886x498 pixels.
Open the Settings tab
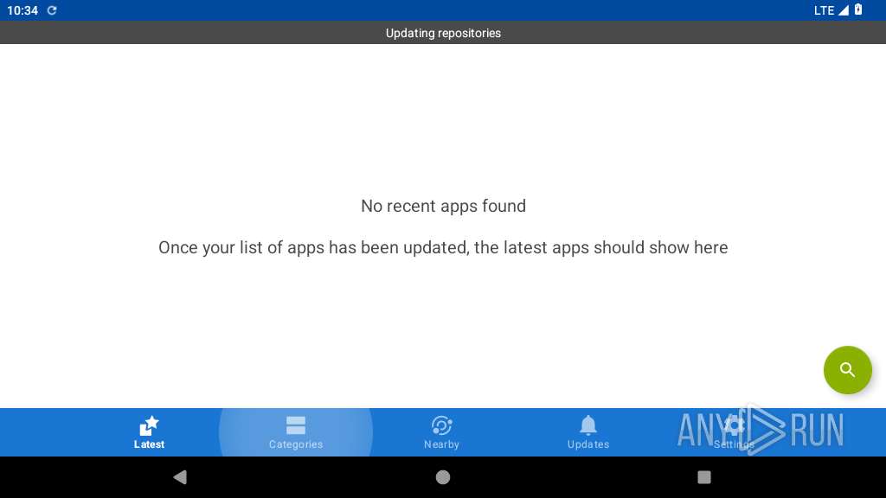[734, 432]
